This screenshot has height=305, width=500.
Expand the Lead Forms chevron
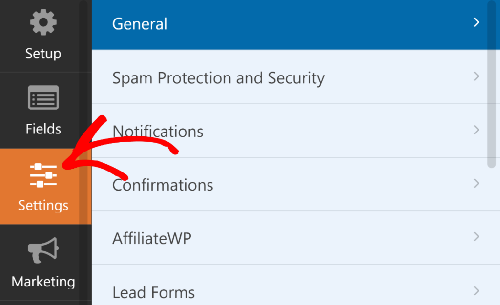tap(477, 291)
